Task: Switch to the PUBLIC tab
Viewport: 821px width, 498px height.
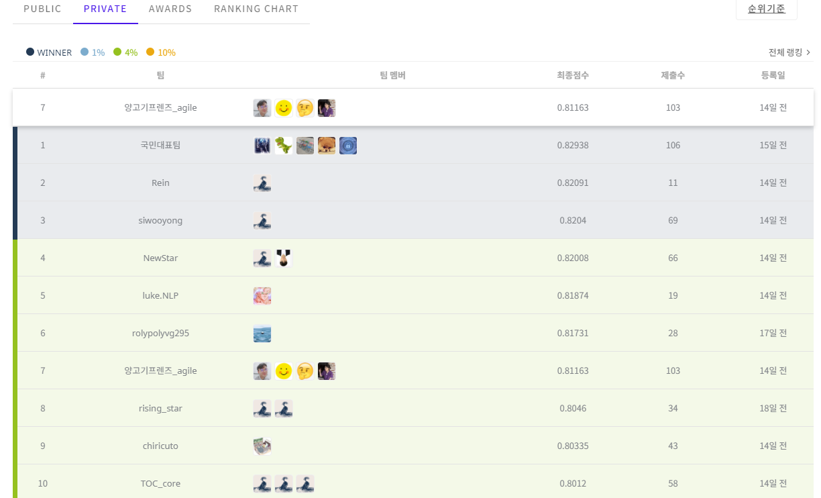Action: [x=42, y=9]
